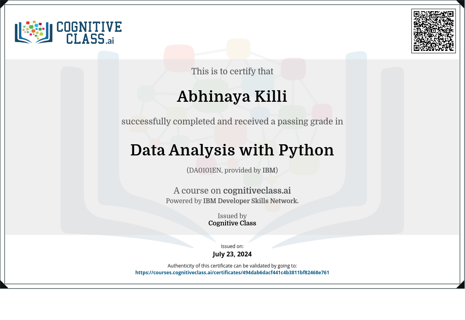465x320 pixels.
Task: Click the COGNITIVE CLASS.ai logo text
Action: pyautogui.click(x=89, y=33)
